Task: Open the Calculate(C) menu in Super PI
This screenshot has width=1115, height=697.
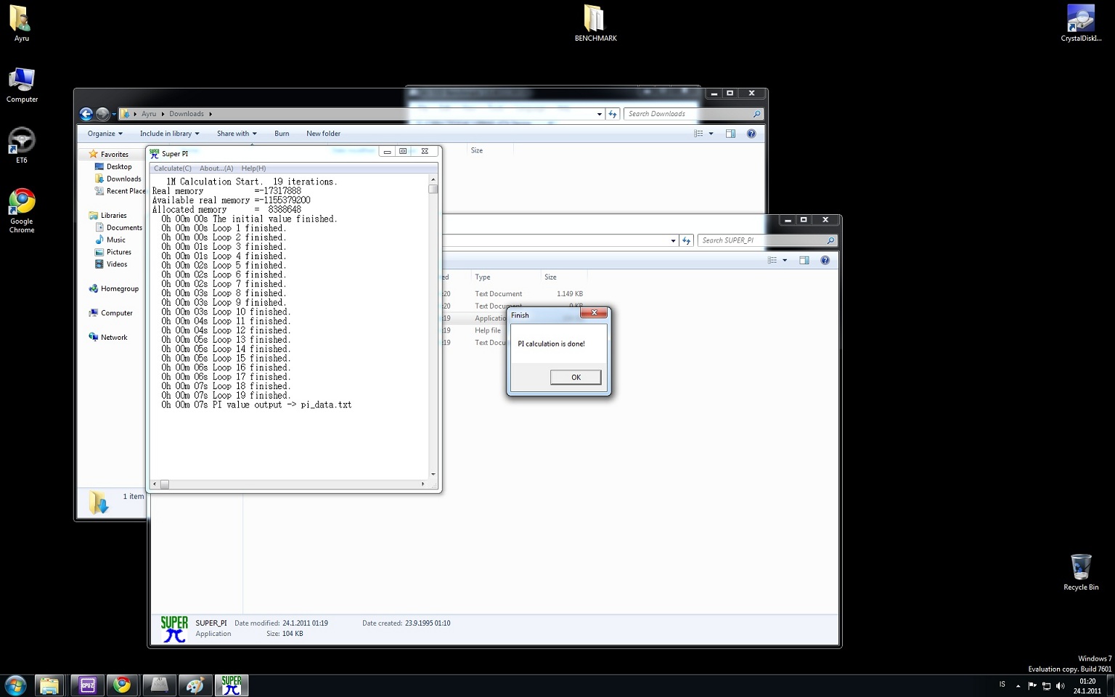Action: click(172, 168)
